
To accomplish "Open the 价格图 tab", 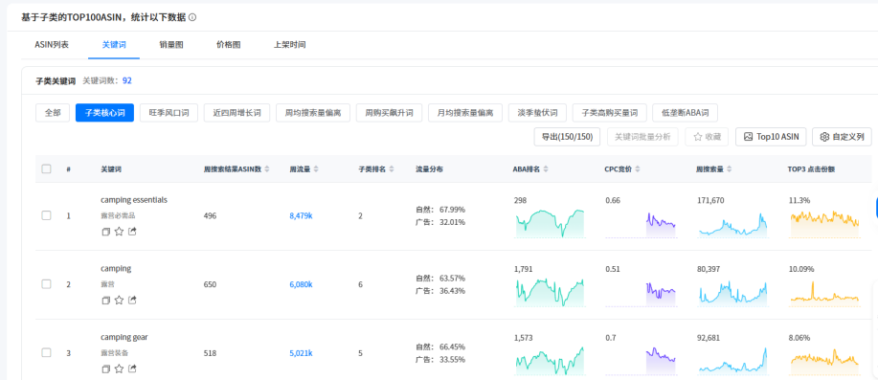I will tap(229, 45).
